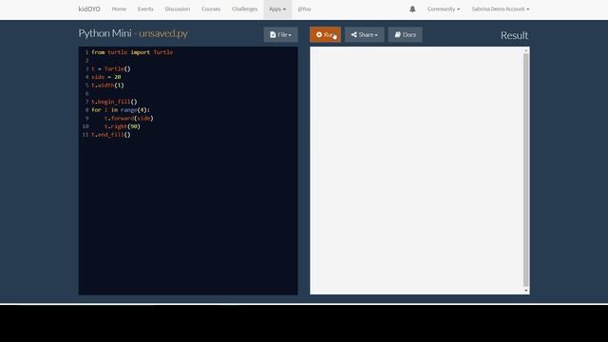This screenshot has width=608, height=342.
Task: Go to Events in navigation bar
Action: click(x=145, y=9)
